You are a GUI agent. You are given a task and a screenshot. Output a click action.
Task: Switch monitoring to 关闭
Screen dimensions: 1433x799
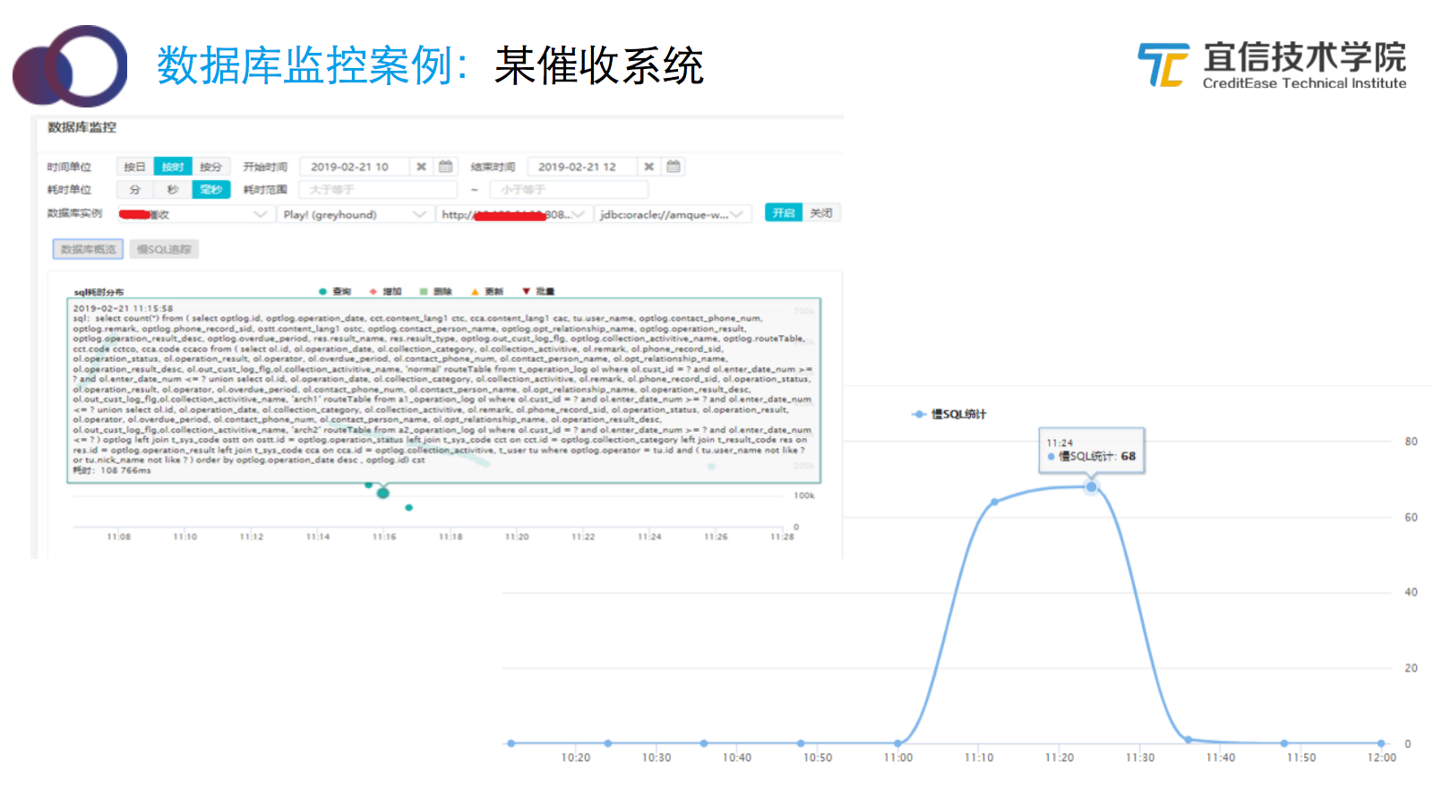coord(821,213)
